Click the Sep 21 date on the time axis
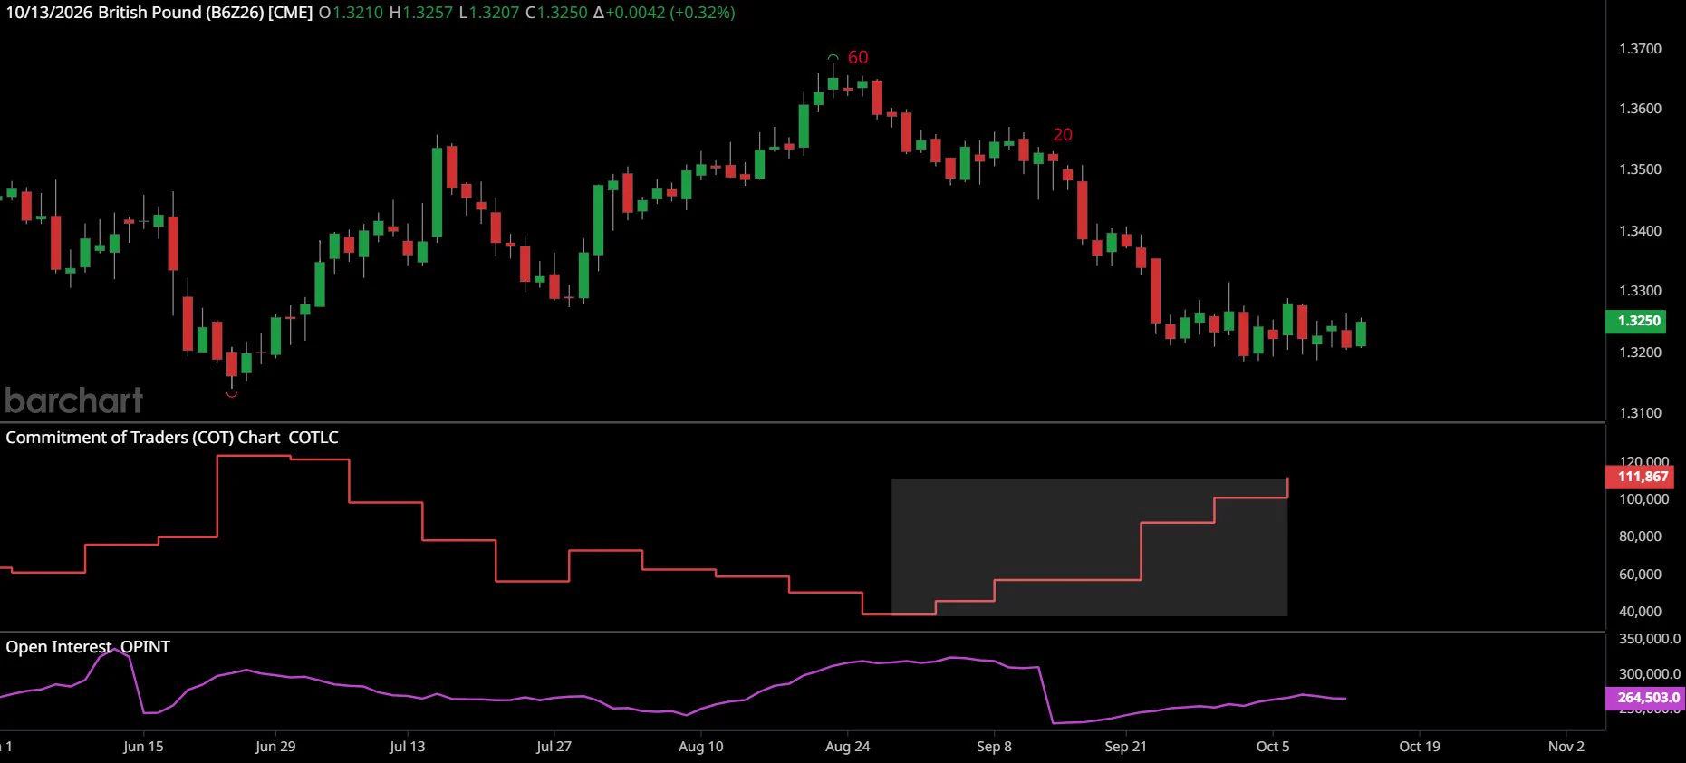Viewport: 1686px width, 763px height. [1125, 747]
